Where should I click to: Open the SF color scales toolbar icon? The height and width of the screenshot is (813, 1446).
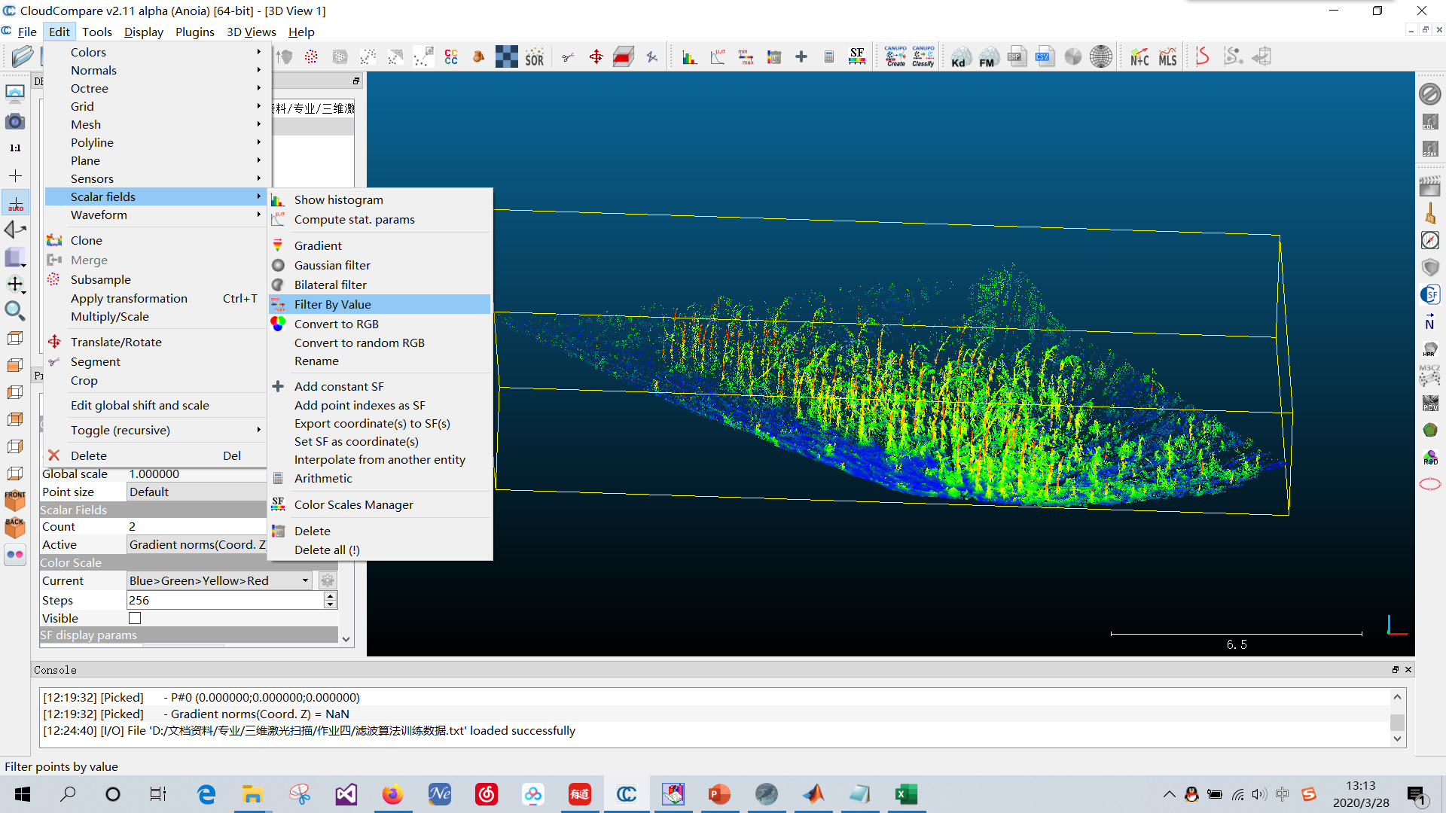[x=856, y=56]
